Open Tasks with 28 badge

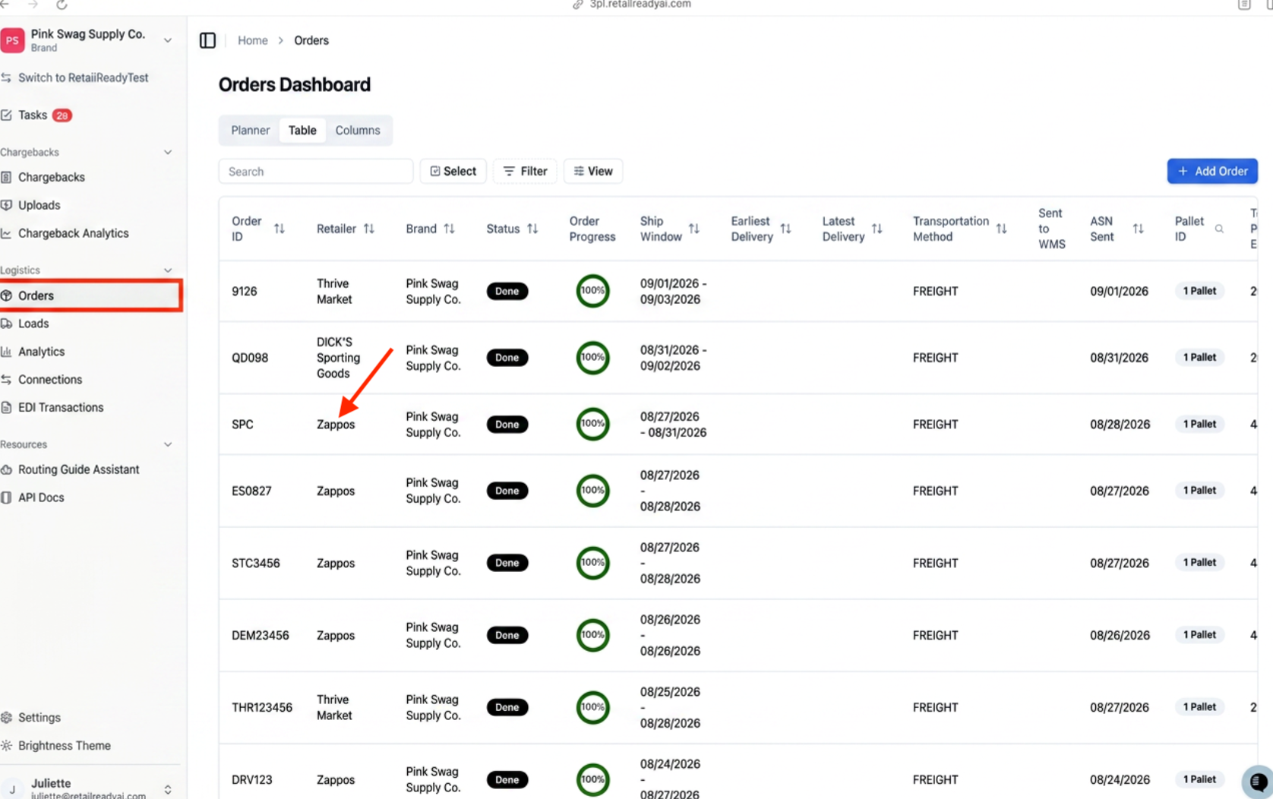36,115
